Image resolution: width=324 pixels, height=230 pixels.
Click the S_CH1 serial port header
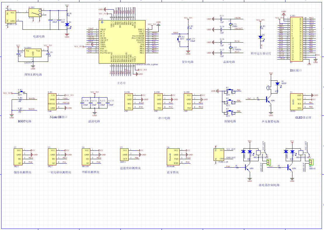click(x=129, y=101)
